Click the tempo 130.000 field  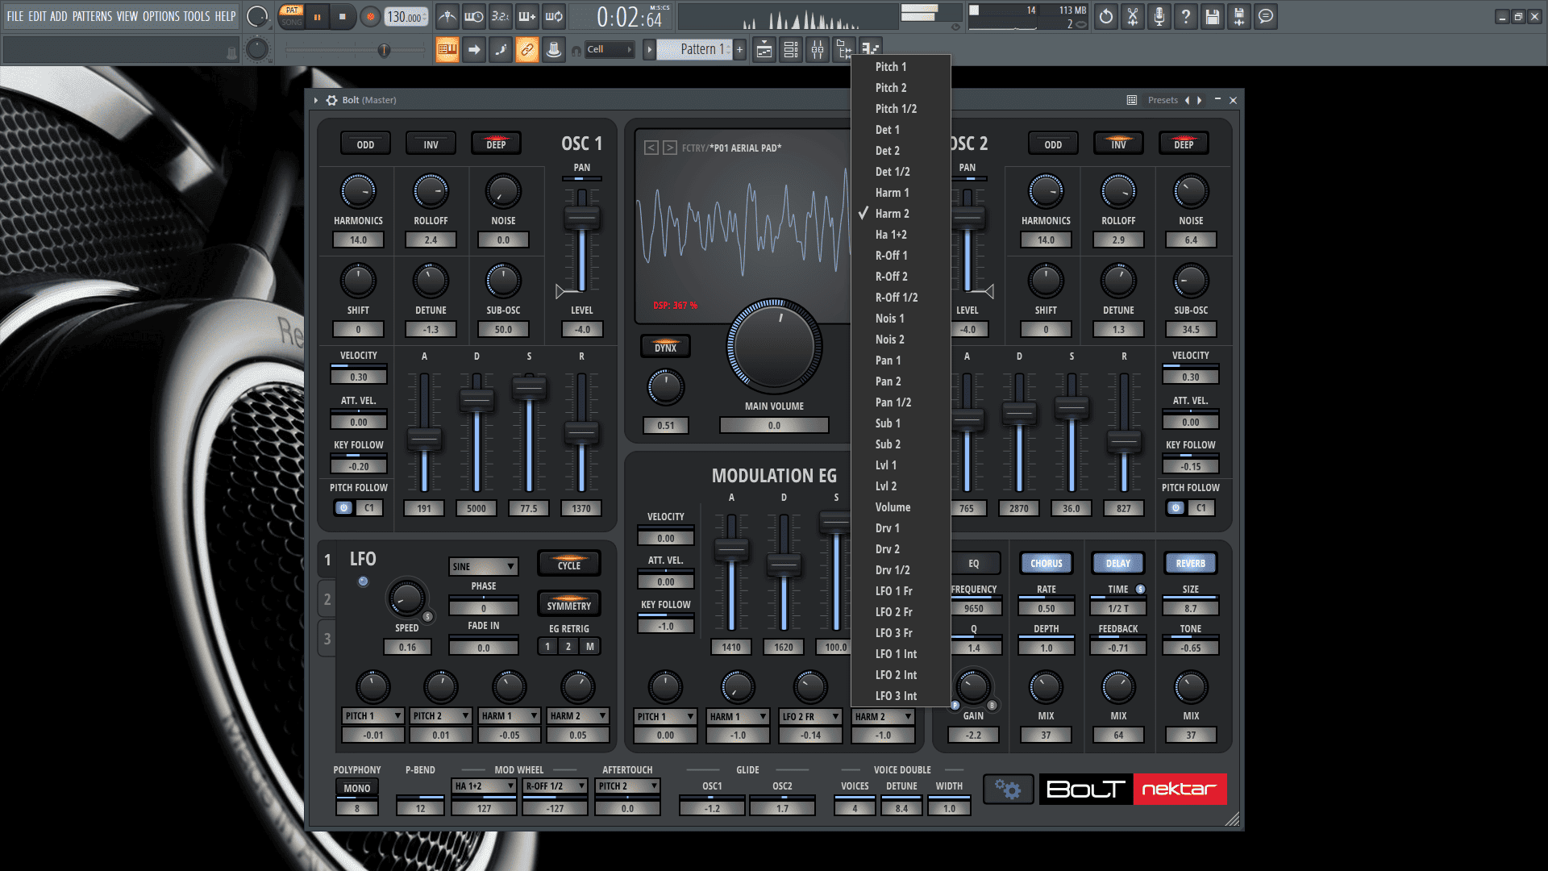point(406,17)
